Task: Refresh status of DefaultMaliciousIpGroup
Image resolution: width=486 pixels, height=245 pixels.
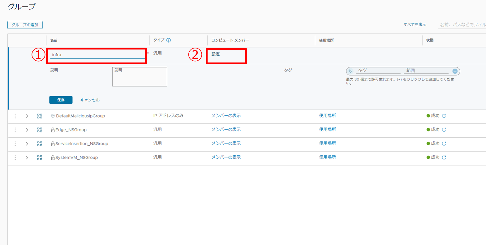Action: pos(444,116)
